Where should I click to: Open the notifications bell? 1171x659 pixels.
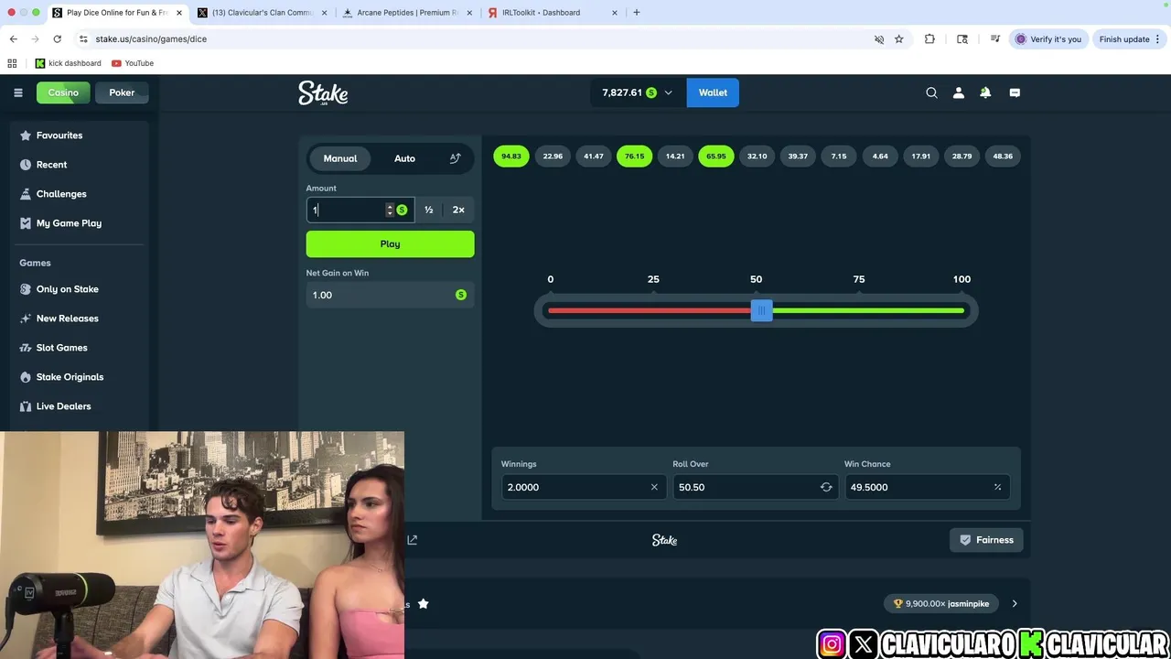[985, 92]
